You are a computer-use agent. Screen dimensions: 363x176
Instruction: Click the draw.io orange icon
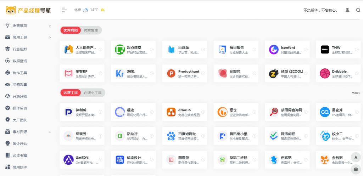[171, 112]
